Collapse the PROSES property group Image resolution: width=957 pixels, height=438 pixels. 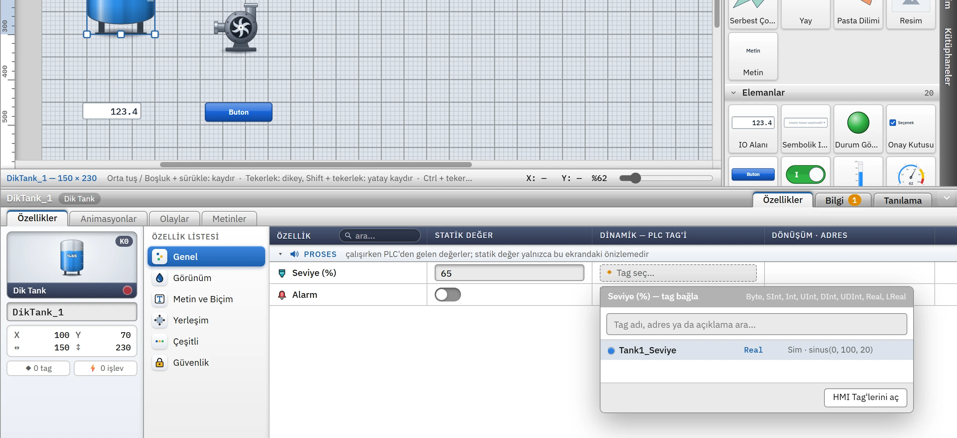pyautogui.click(x=281, y=254)
